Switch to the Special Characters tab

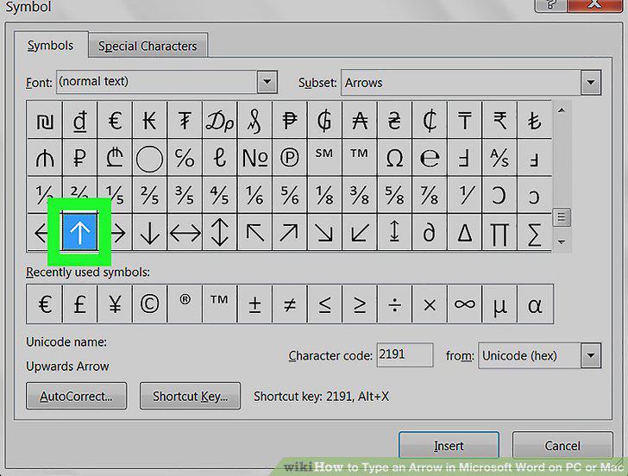[148, 46]
